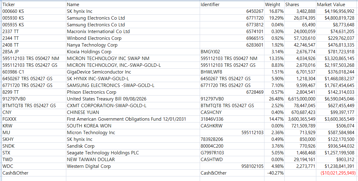358x181 pixels.
Task: Select the Ticker column header cell
Action: (x=34, y=4)
